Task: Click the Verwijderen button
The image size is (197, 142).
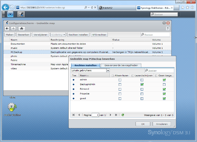Action: [41, 35]
